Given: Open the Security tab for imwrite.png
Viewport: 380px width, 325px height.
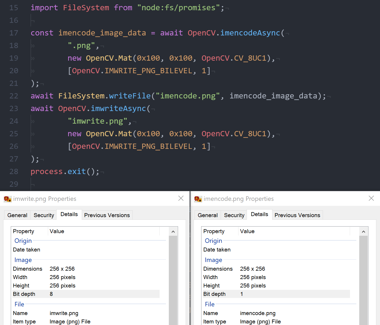Looking at the screenshot, I should click(43, 215).
